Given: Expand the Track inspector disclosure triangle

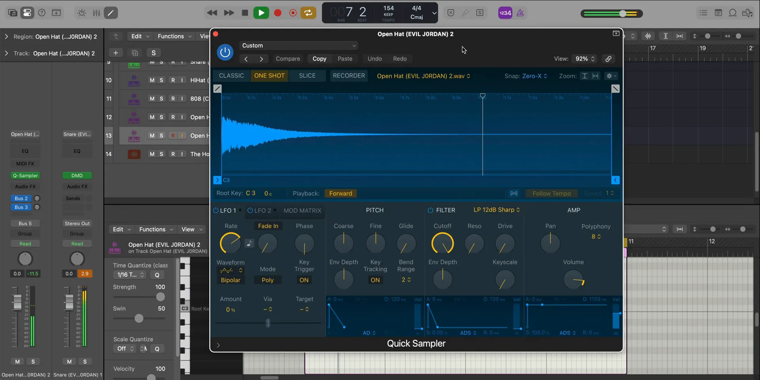Looking at the screenshot, I should tap(6, 53).
